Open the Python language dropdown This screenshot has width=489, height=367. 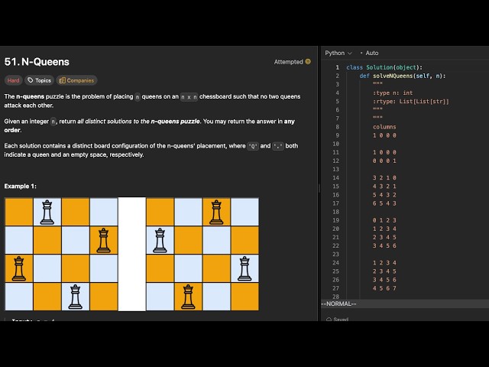(338, 53)
